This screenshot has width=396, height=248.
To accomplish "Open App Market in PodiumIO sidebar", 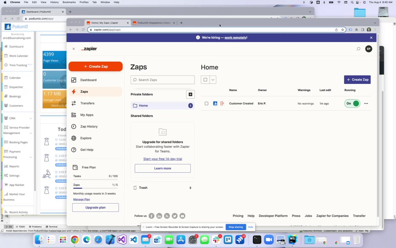I will pos(16,185).
